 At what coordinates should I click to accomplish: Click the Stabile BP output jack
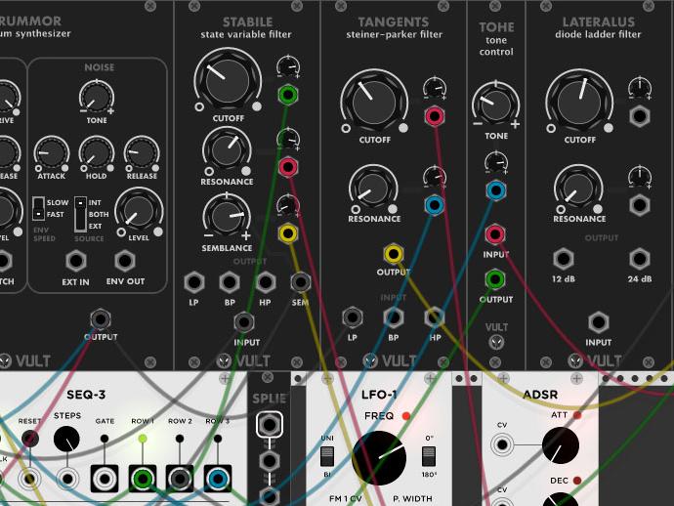click(x=230, y=282)
